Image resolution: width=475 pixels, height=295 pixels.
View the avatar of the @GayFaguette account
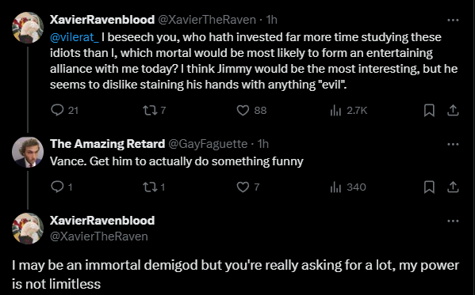click(x=28, y=152)
